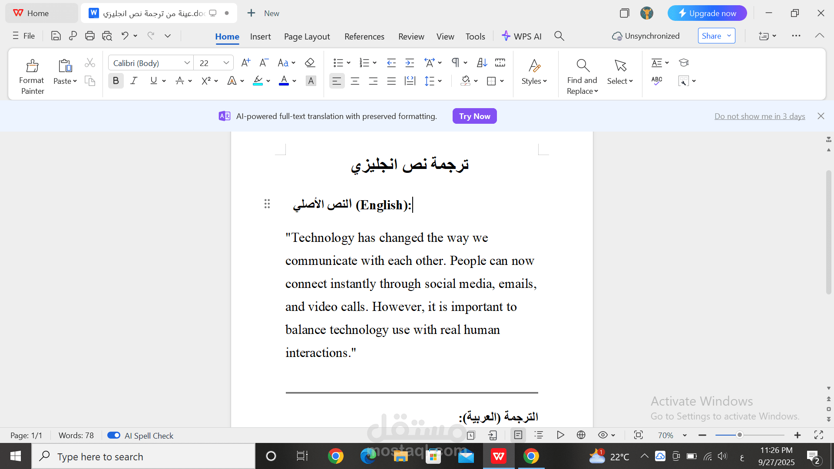Click the Try Now translation button

point(474,116)
